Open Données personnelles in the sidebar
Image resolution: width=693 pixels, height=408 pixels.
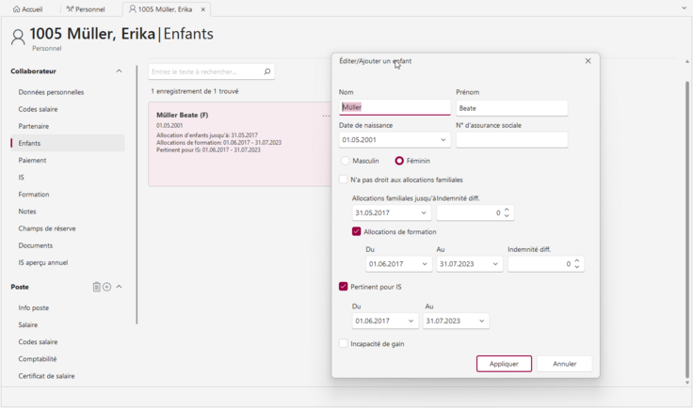click(51, 92)
